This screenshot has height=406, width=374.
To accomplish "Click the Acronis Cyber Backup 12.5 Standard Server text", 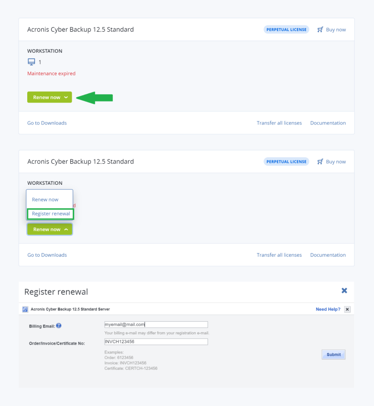I will click(70, 309).
